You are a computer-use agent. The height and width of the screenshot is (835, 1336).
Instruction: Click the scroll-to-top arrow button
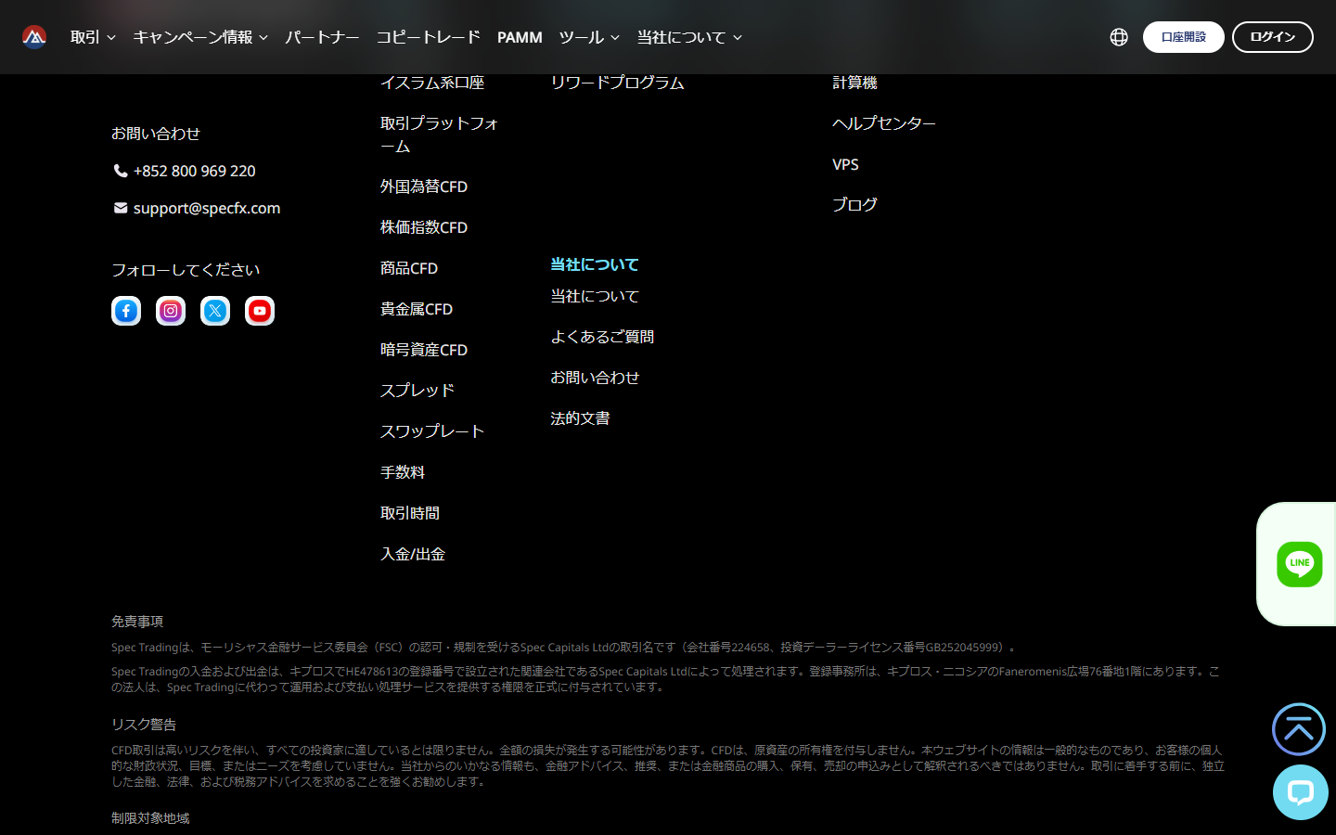(x=1299, y=729)
